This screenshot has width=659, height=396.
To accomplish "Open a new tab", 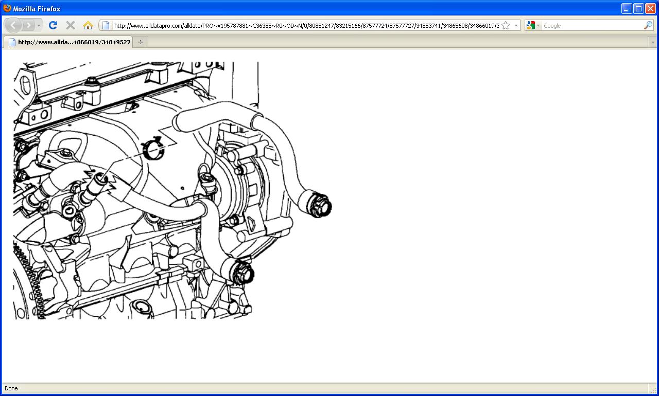I will point(140,42).
